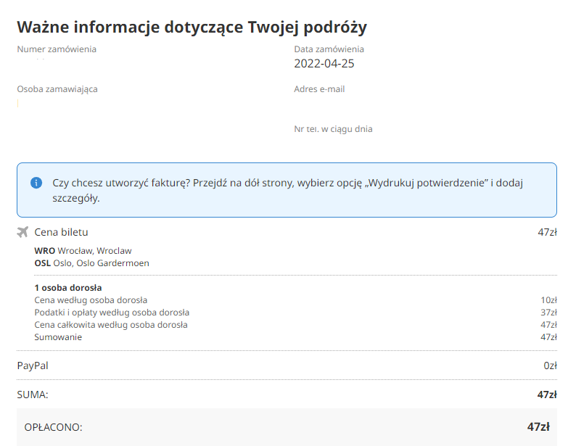Image resolution: width=568 pixels, height=446 pixels.
Task: Click the 'PayPal' payment row label
Action: click(x=33, y=366)
